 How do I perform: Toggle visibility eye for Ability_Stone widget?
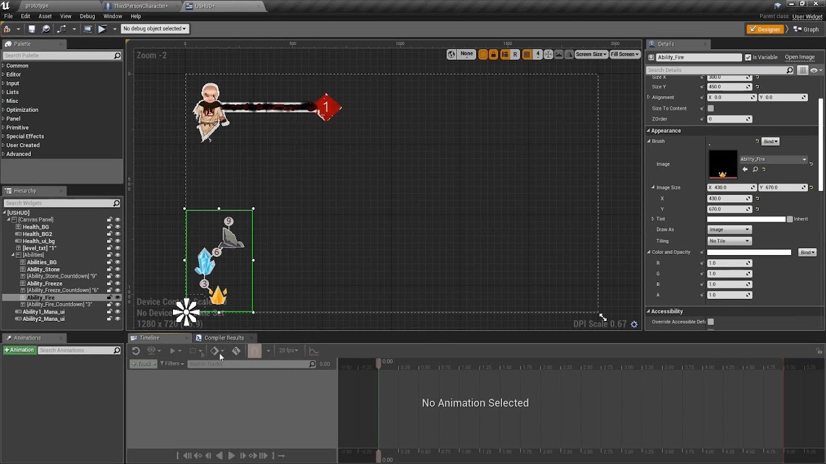tap(117, 269)
